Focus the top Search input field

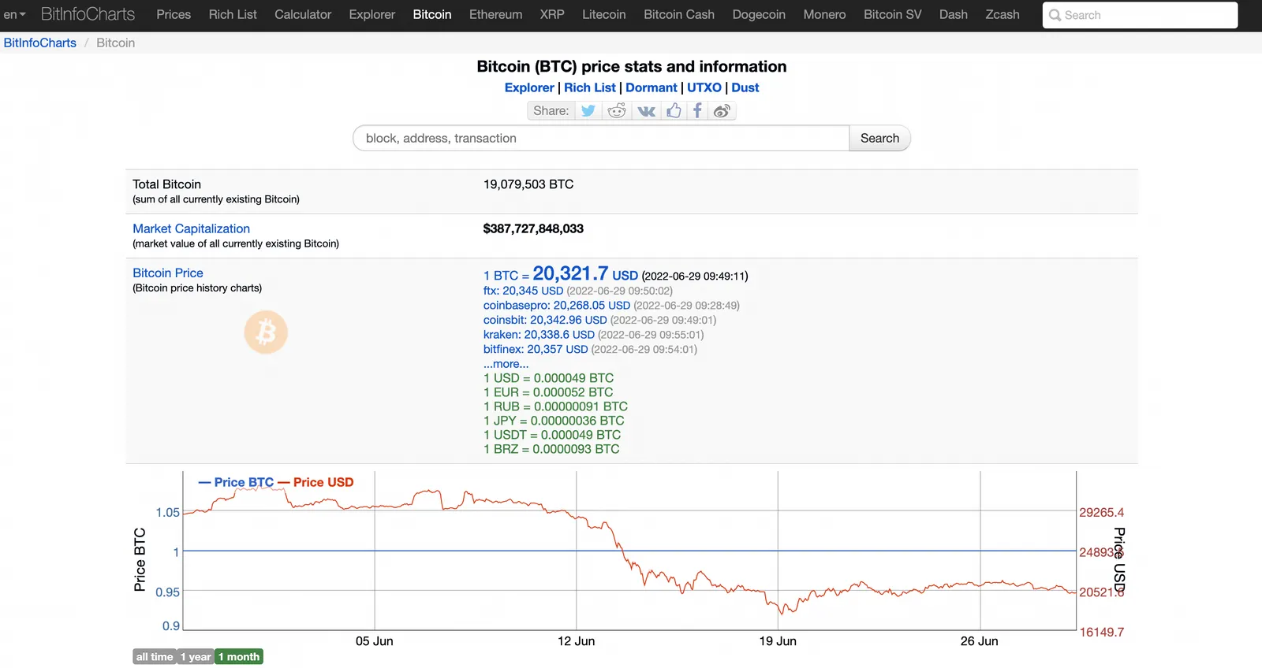coord(1140,15)
